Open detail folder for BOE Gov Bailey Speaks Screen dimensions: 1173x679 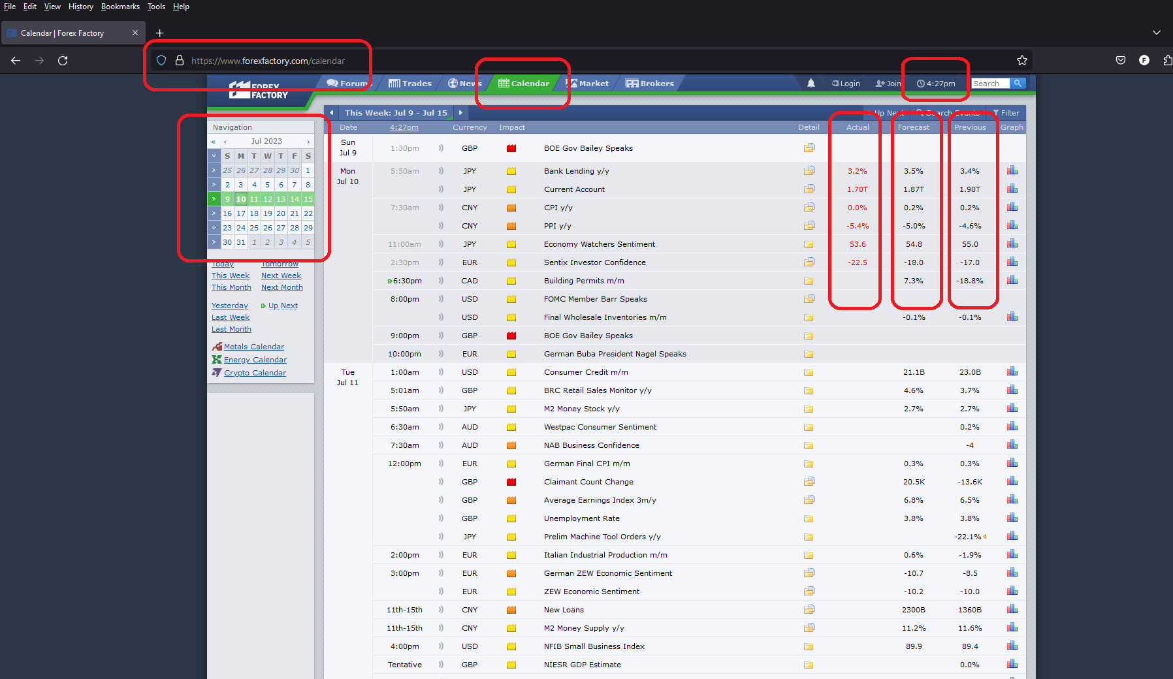[809, 148]
